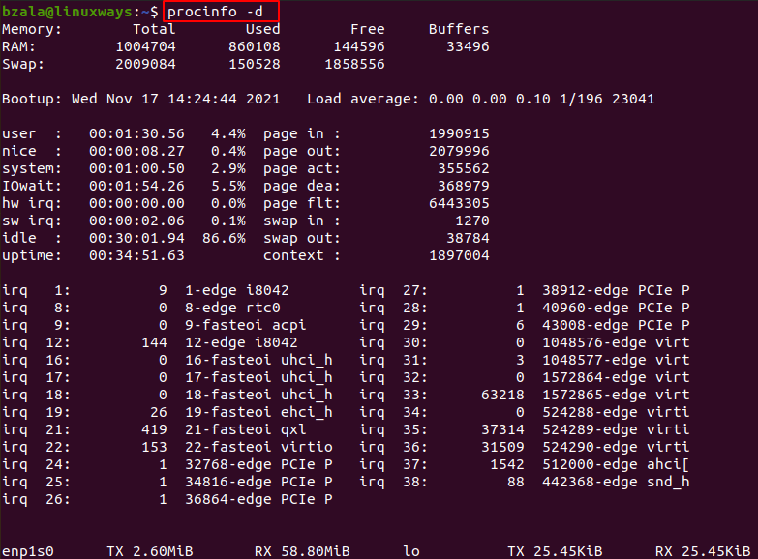
Task: Click the bootup time '14:24:44'
Action: (x=202, y=99)
